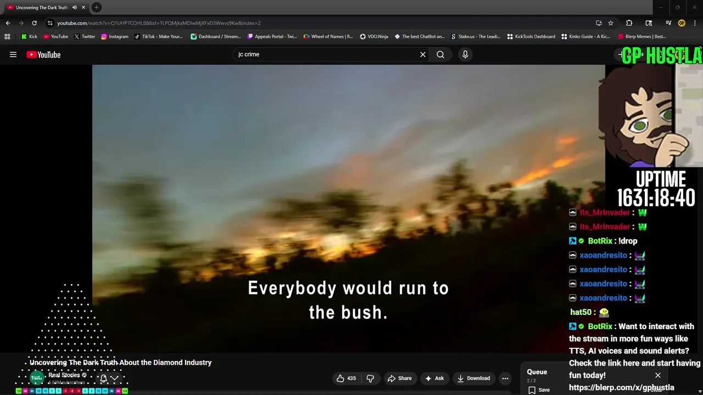This screenshot has width=703, height=395.
Task: Open the browser profile avatar
Action: pyautogui.click(x=682, y=23)
